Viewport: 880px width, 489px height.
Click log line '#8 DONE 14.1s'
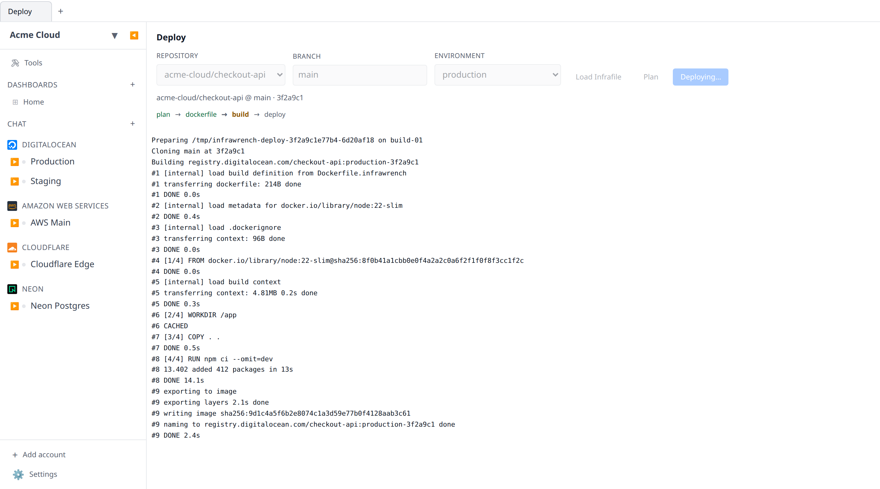(178, 380)
